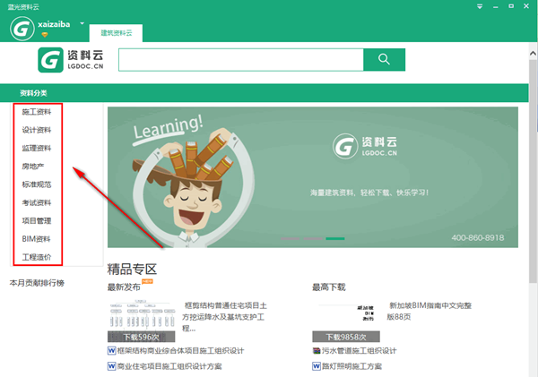
Task: Click the 精品专区 heading
Action: (x=132, y=270)
